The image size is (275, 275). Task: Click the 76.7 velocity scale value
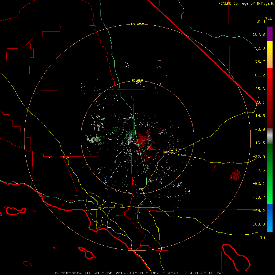coord(260,61)
